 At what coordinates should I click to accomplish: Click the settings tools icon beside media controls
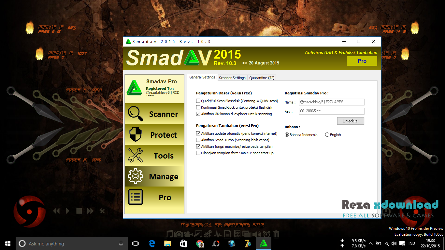(102, 211)
